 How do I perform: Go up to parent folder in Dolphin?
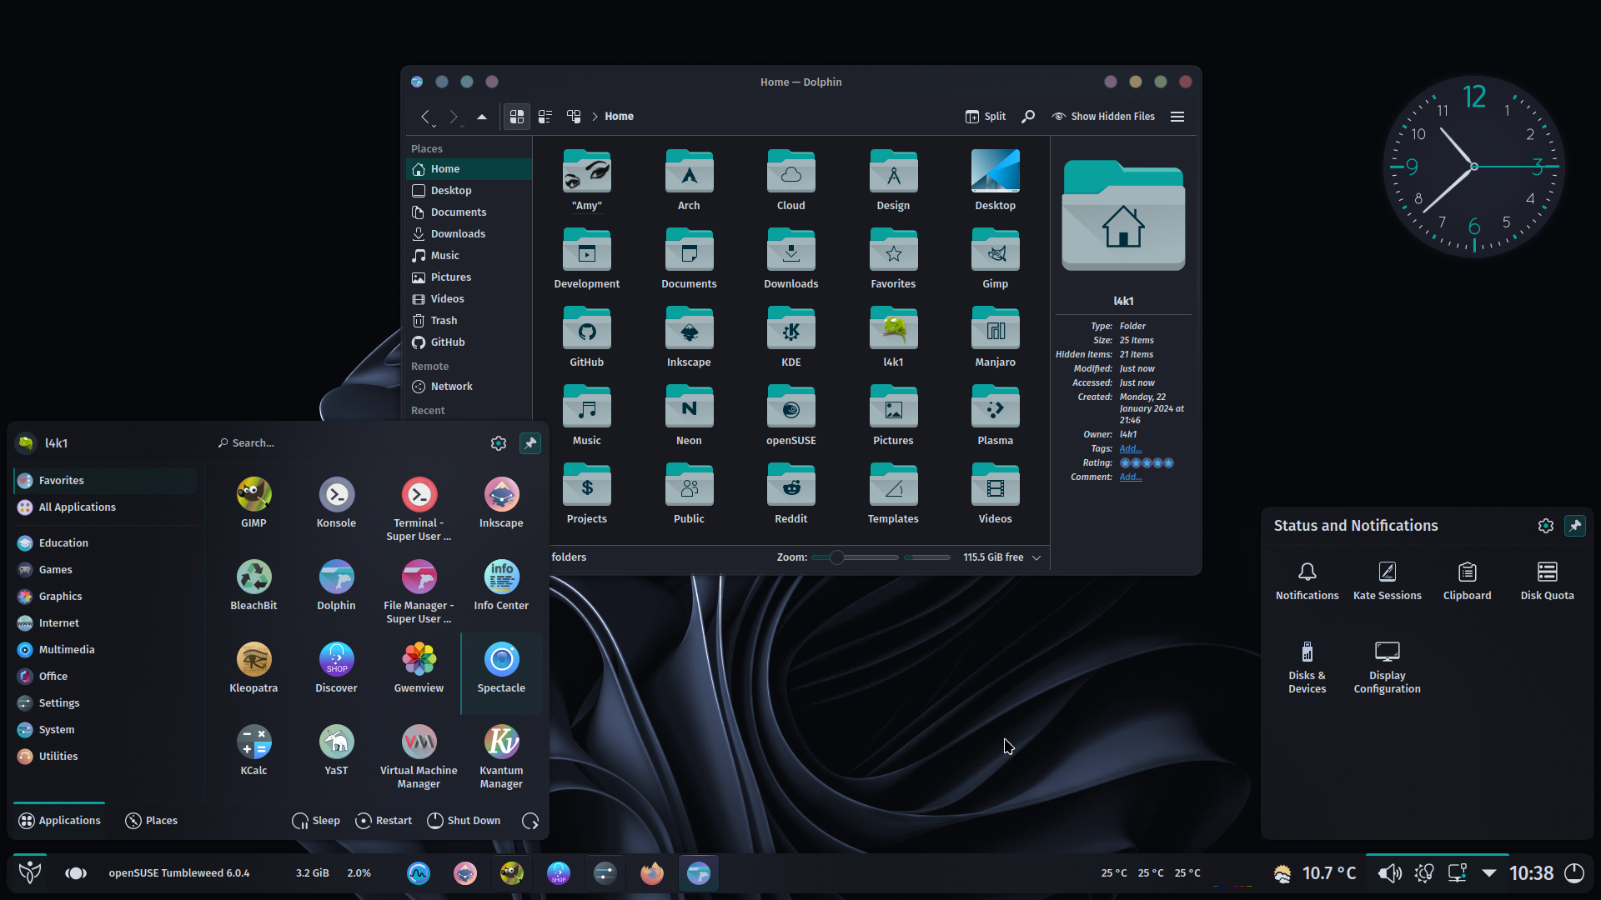click(x=482, y=117)
